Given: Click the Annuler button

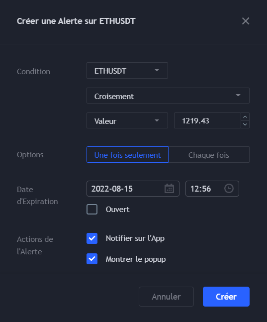Looking at the screenshot, I should coord(166,297).
